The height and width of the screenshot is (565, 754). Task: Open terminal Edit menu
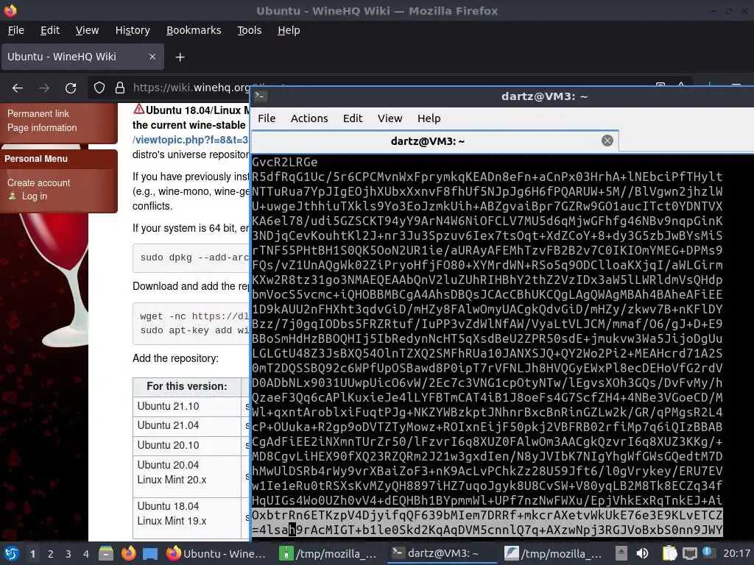[353, 118]
